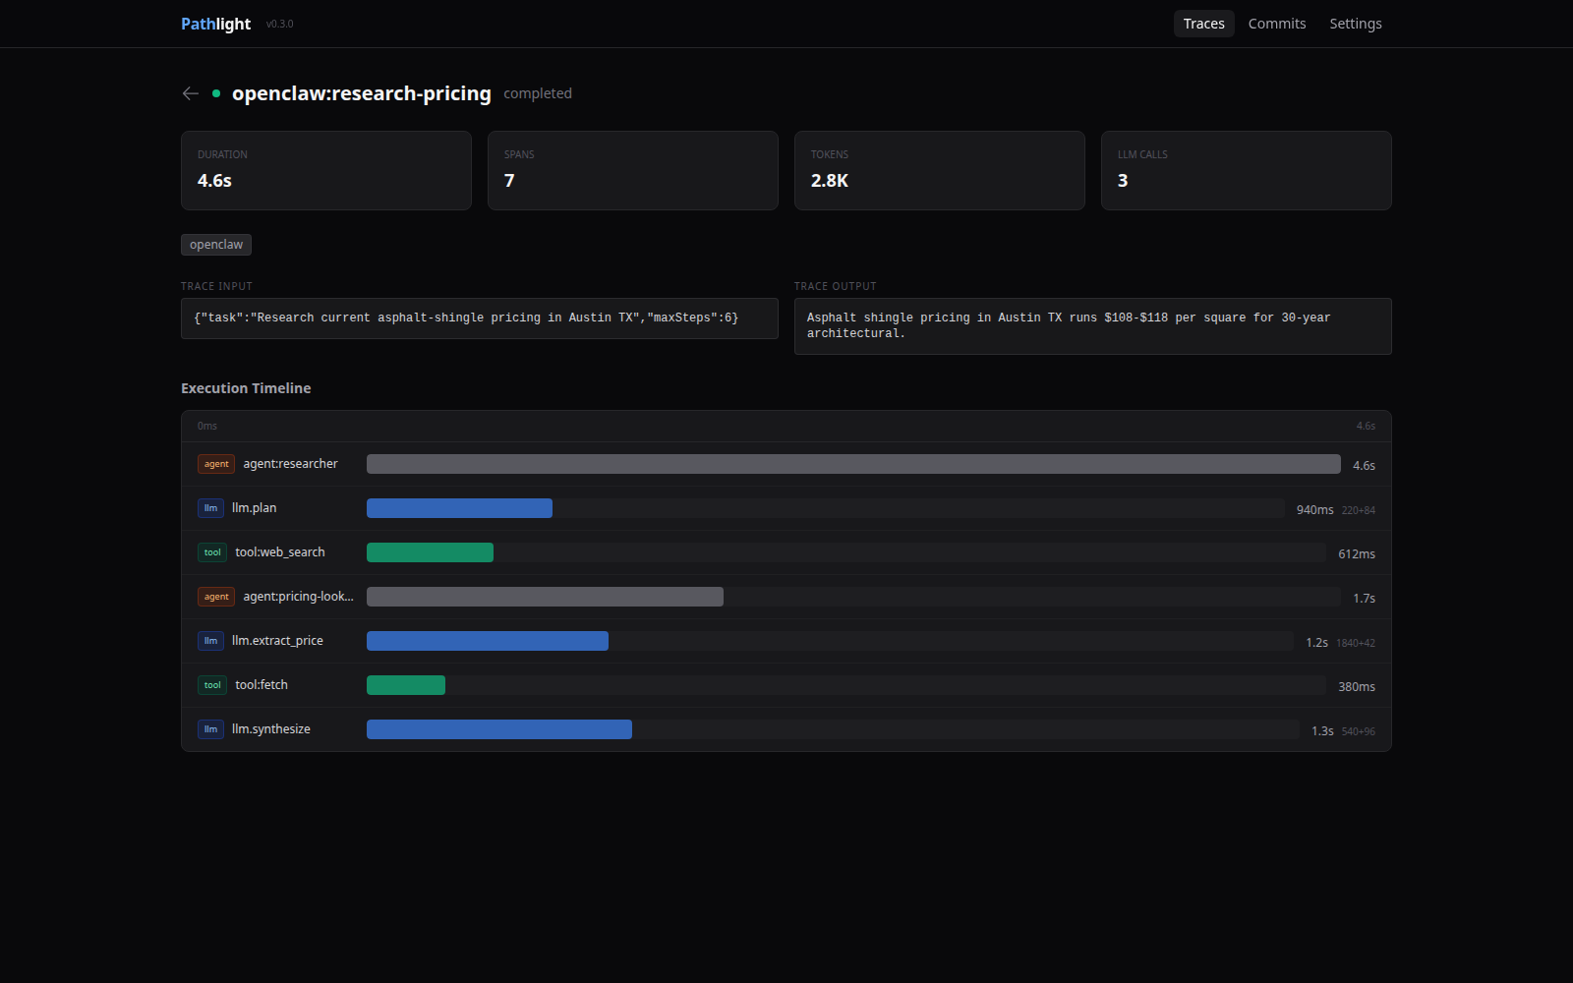Click the Tokens 2.8K stat card
Screen dimensions: 1573x983
(940, 170)
